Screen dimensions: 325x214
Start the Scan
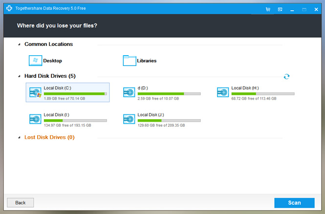pyautogui.click(x=294, y=203)
